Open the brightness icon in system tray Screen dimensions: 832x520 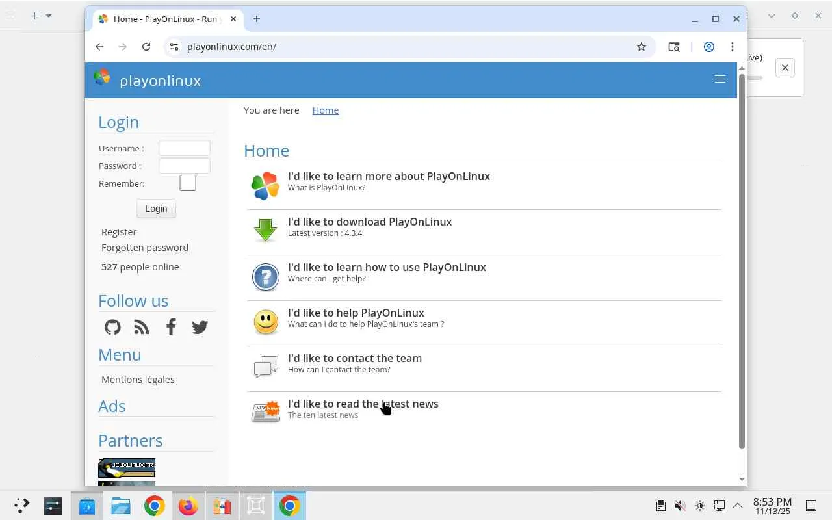(699, 506)
